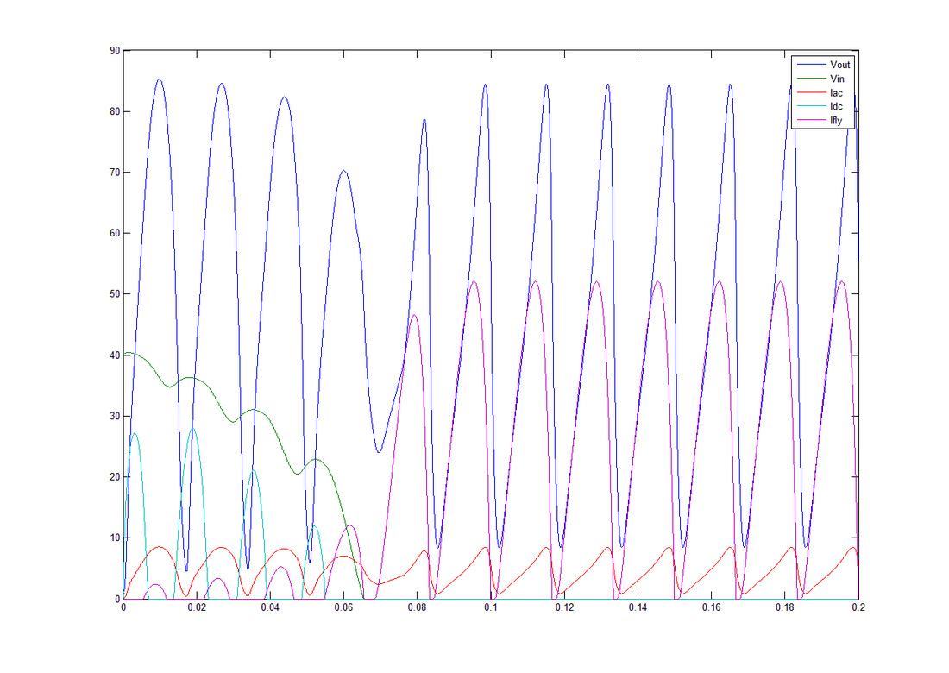Screen dimensions: 949x673
Task: Select the 0.2 x-axis tick label
Action: [x=858, y=608]
